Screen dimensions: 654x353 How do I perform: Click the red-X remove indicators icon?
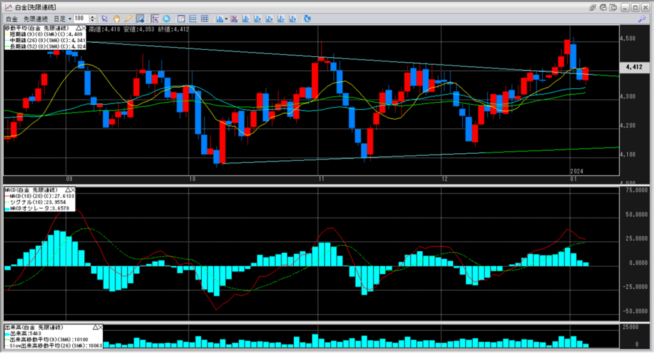point(234,19)
